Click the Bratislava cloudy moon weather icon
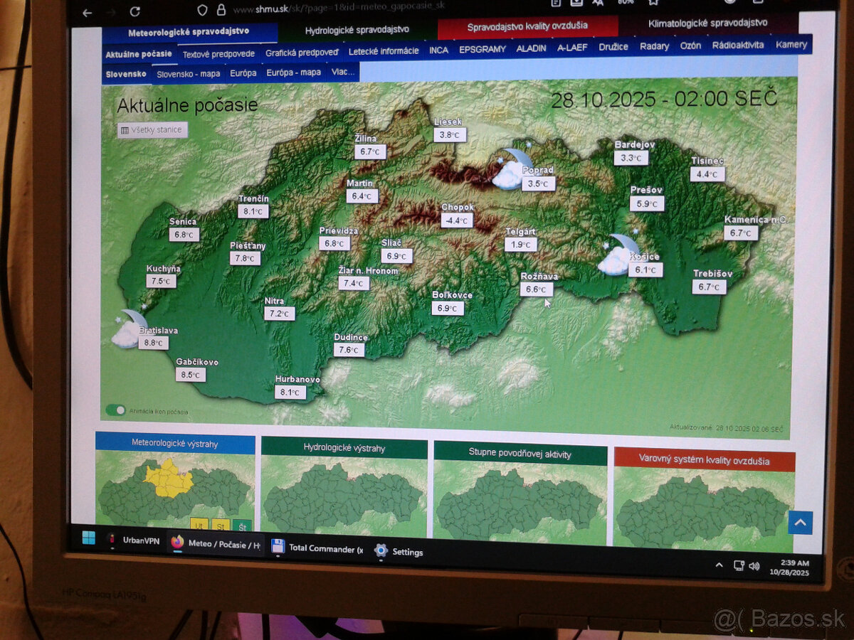854x640 pixels. click(128, 329)
